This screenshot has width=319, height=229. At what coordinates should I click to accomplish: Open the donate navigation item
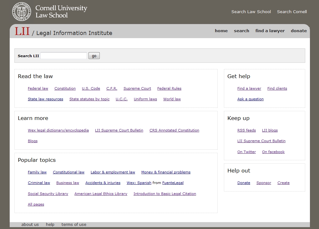(299, 31)
